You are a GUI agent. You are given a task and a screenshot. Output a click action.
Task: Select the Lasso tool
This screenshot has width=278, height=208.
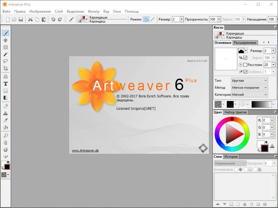6,61
